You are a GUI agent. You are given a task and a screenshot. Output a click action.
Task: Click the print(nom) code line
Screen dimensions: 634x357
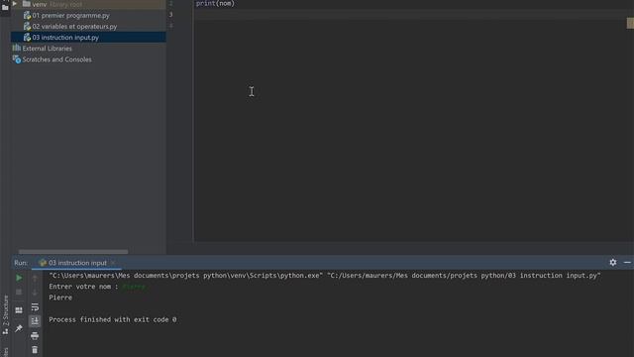[215, 3]
